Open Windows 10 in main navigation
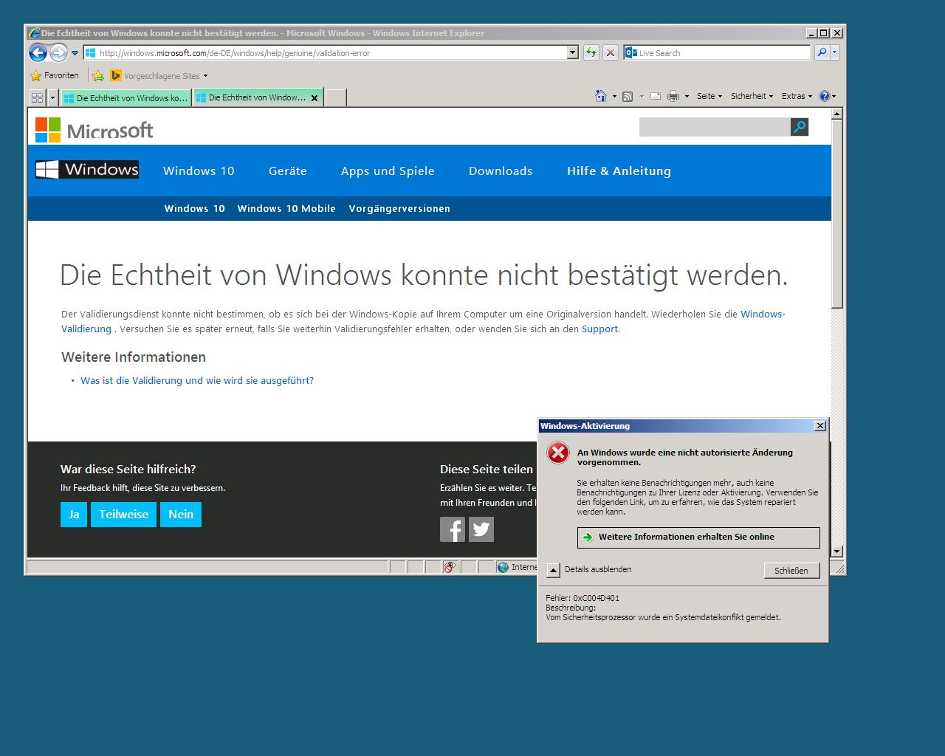 coord(199,171)
